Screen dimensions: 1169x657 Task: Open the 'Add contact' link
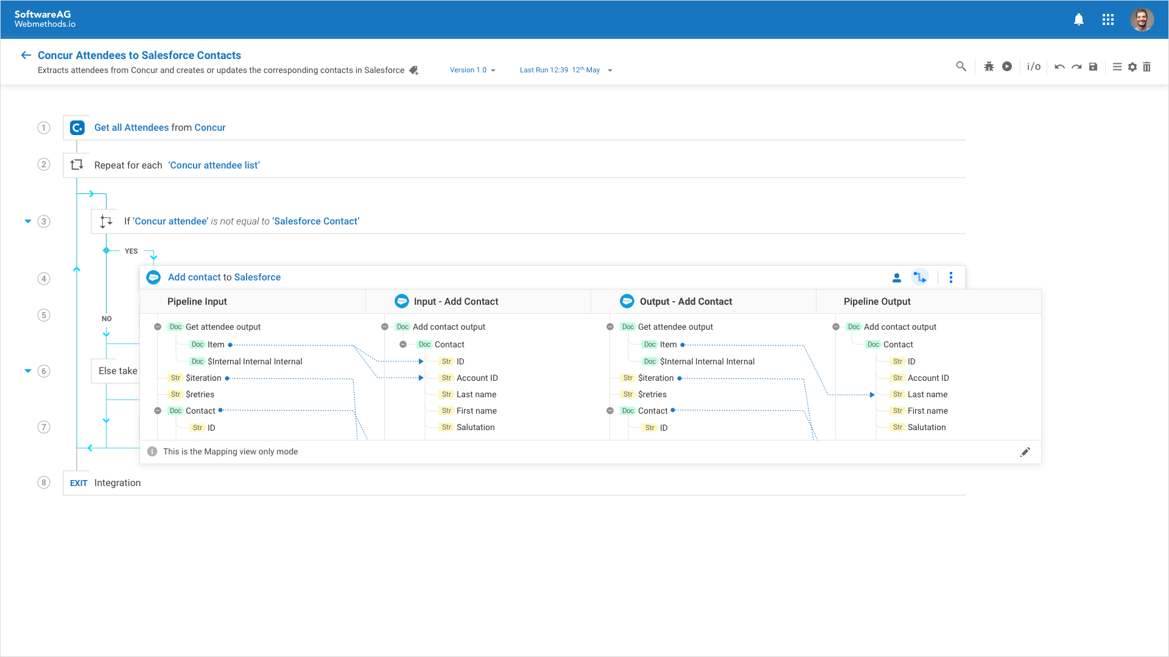pos(194,277)
